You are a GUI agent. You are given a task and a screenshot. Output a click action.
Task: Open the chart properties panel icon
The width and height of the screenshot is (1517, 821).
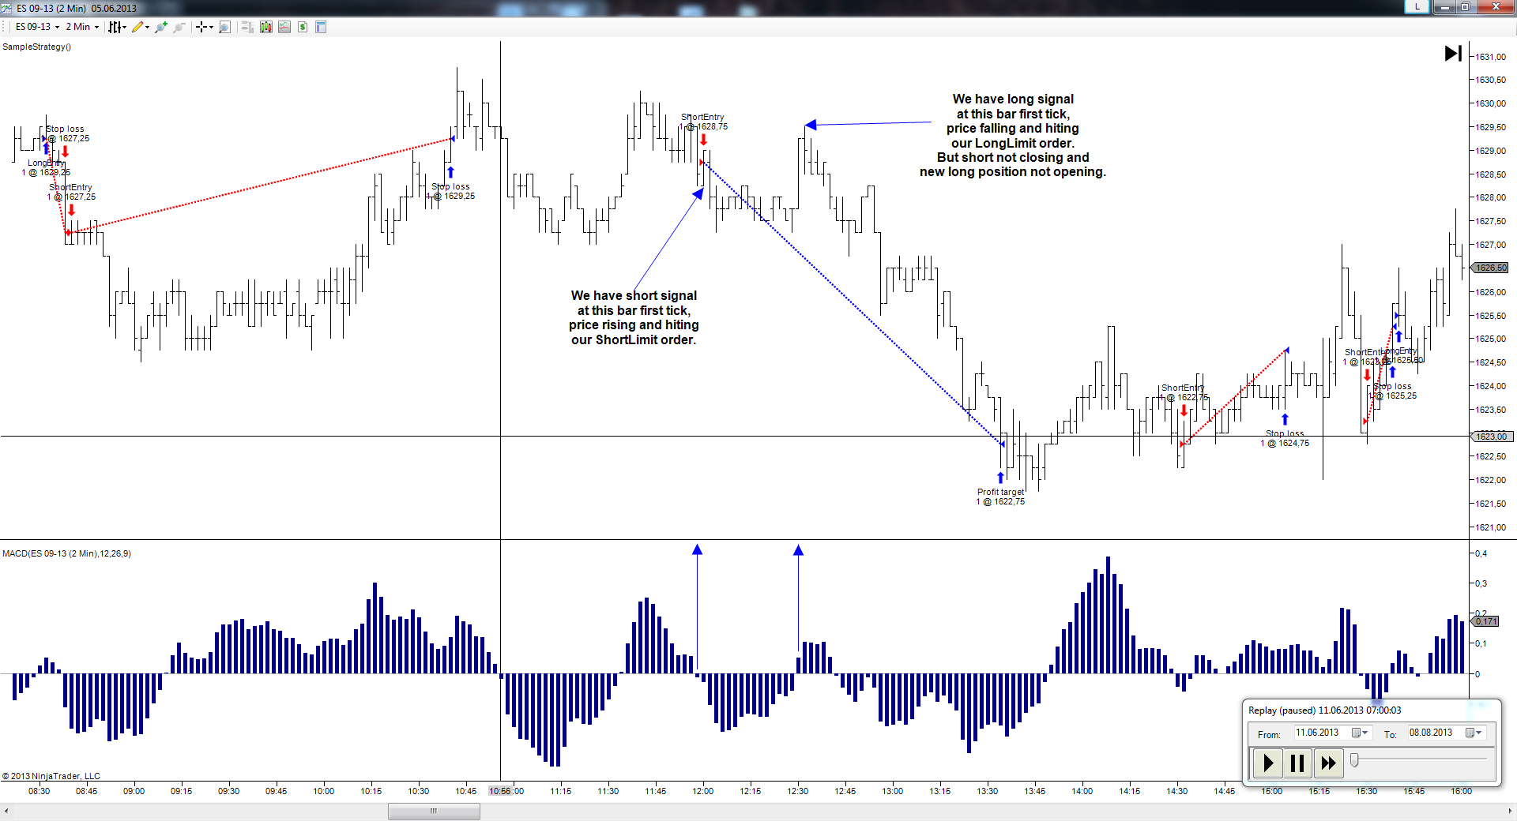click(321, 27)
